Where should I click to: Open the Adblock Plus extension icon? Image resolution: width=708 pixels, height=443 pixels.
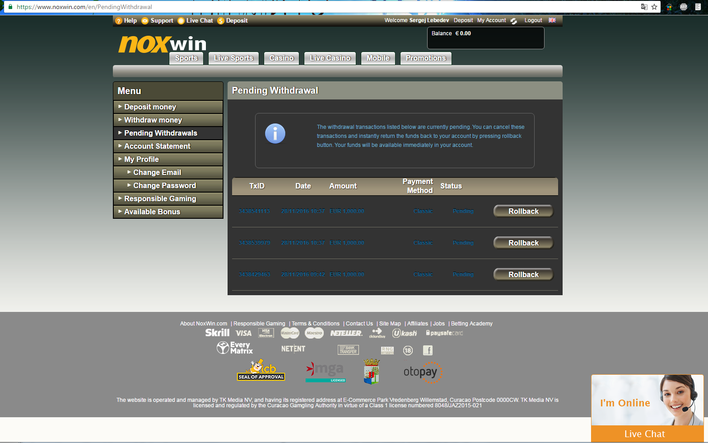point(684,7)
